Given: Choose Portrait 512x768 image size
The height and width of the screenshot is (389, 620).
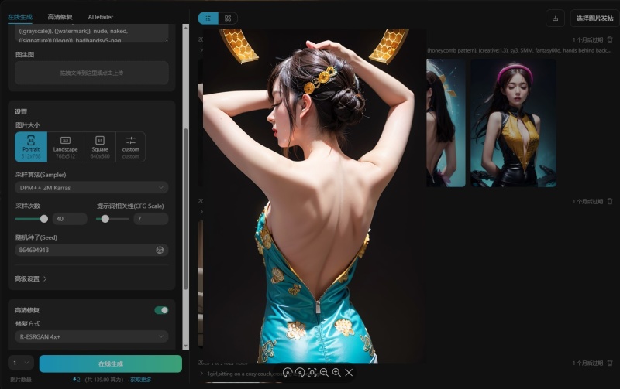Looking at the screenshot, I should [31, 147].
